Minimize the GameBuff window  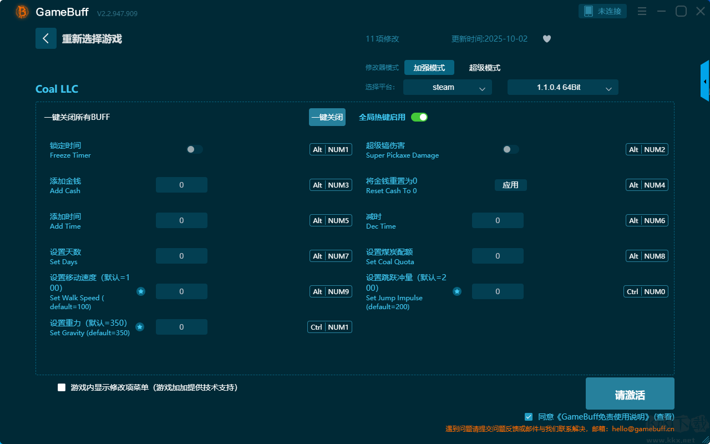coord(661,11)
